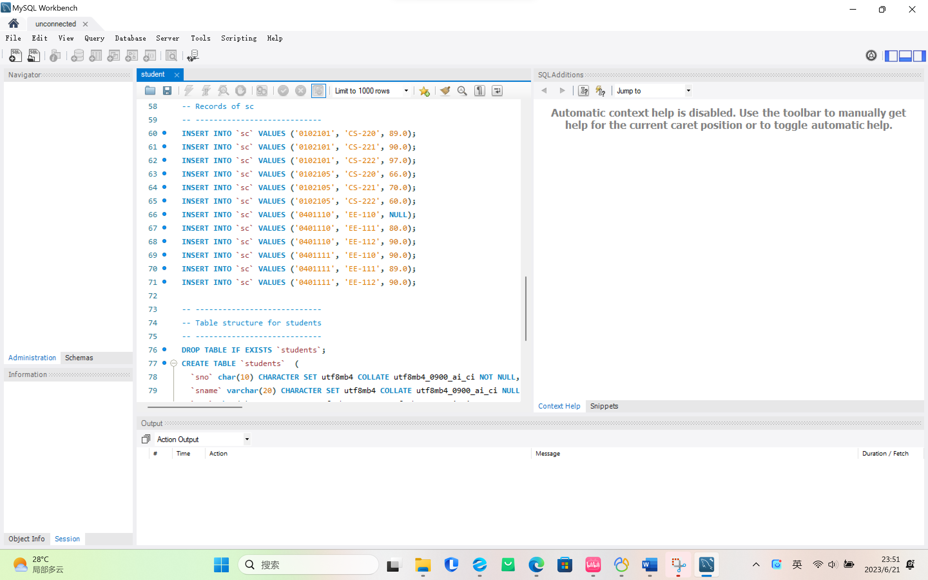Open the Windows Start menu
Image resolution: width=928 pixels, height=580 pixels.
(x=221, y=564)
